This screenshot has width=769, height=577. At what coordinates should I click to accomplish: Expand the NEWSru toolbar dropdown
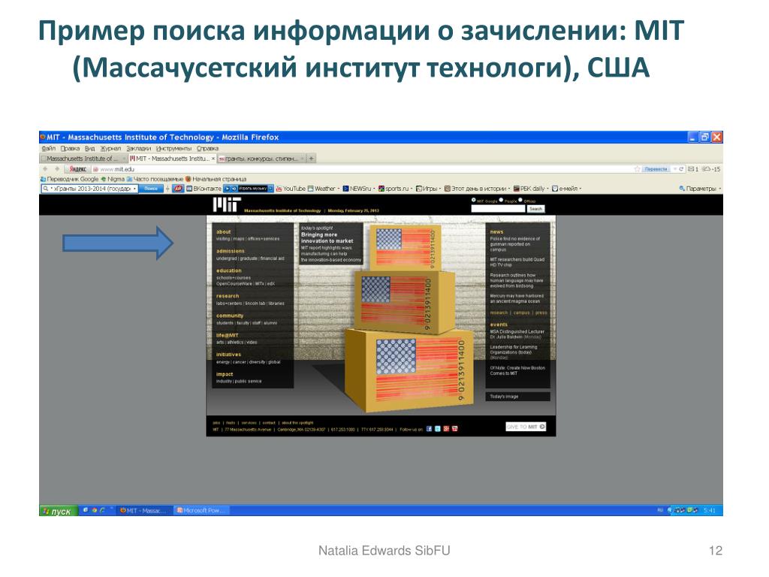374,189
